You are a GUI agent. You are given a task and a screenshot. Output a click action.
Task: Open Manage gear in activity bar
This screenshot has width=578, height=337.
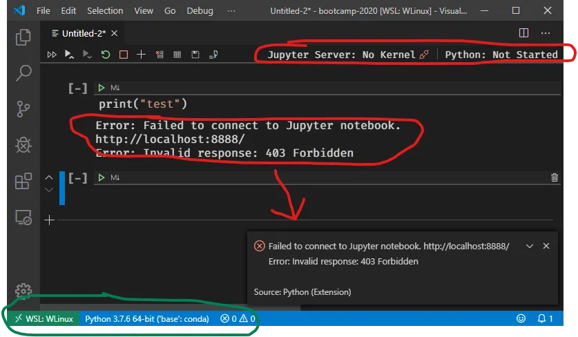(23, 291)
